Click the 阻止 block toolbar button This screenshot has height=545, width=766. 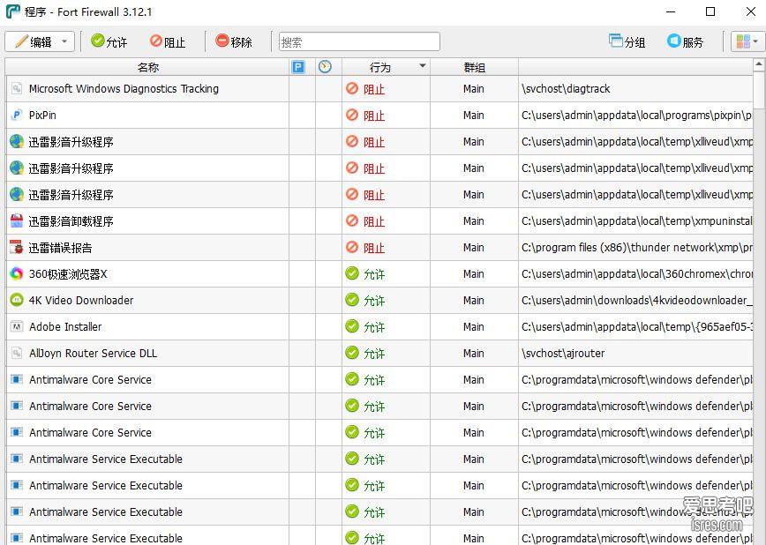click(x=168, y=42)
